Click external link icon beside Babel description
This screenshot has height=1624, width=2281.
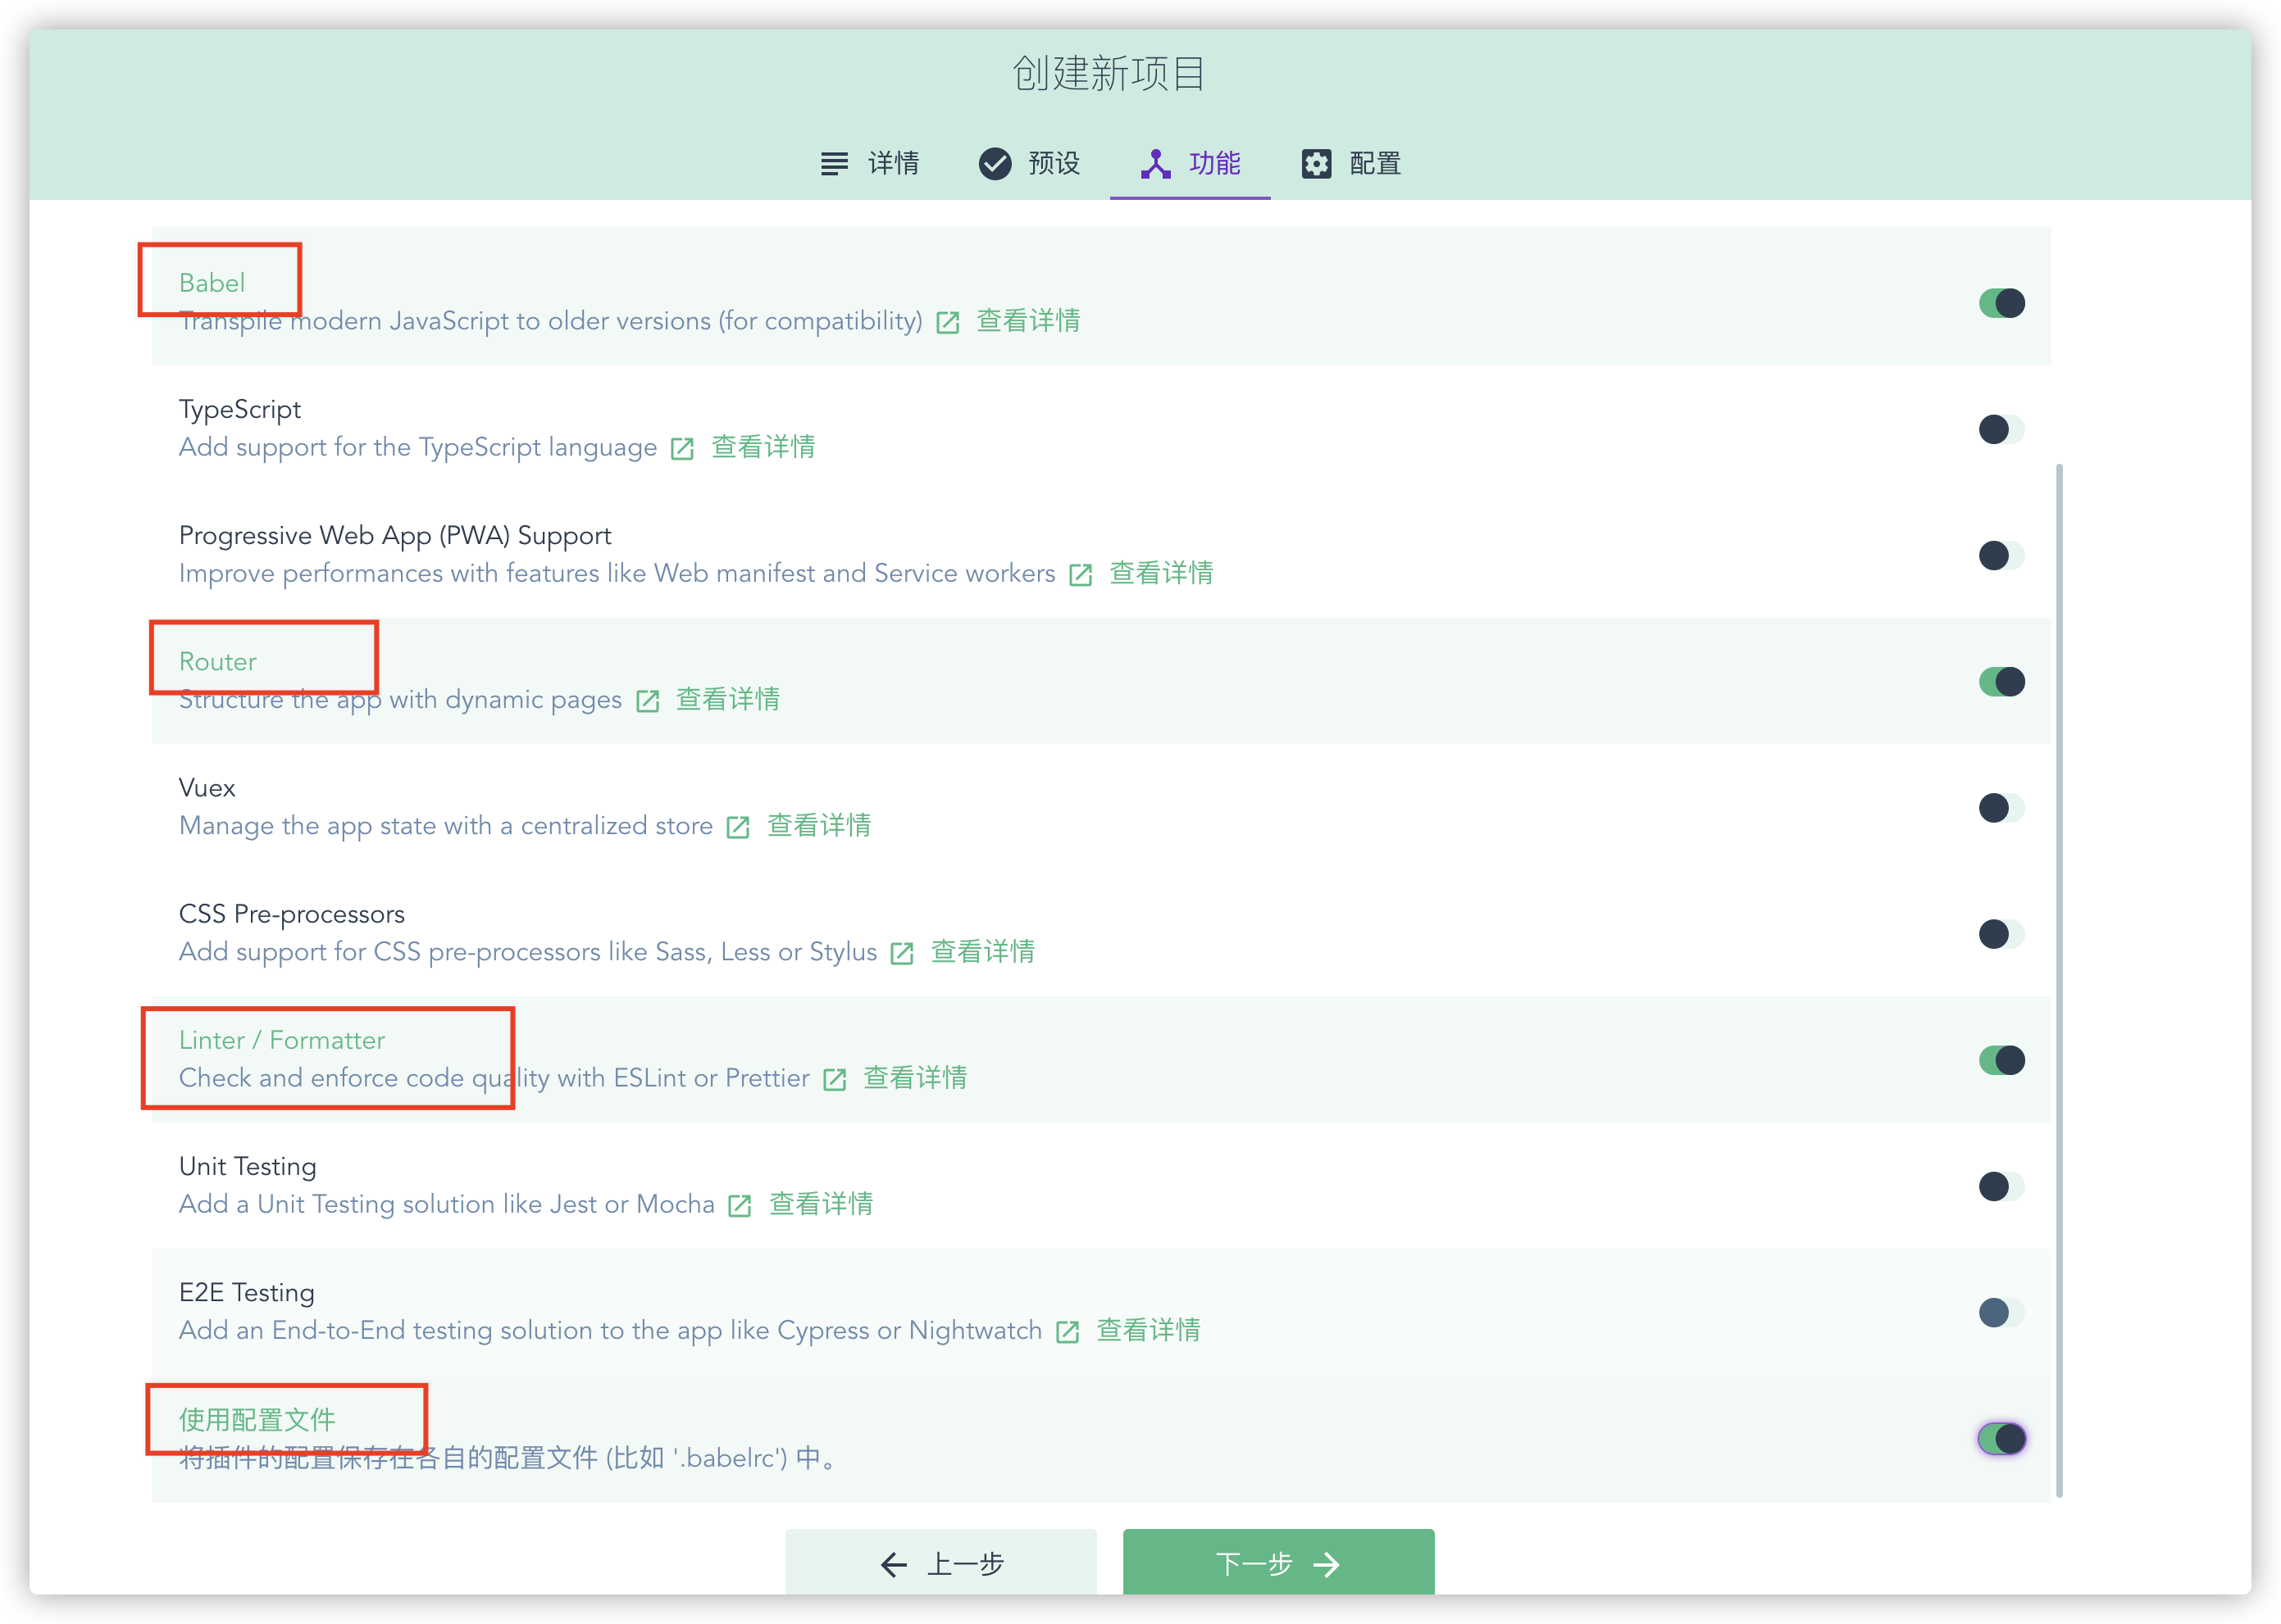[948, 322]
